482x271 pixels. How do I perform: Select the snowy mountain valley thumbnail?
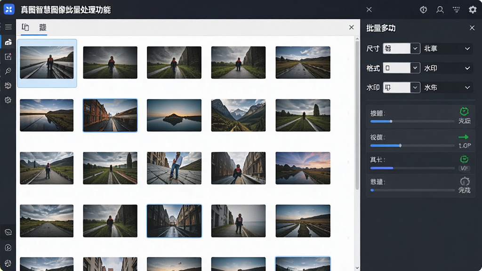click(x=238, y=115)
